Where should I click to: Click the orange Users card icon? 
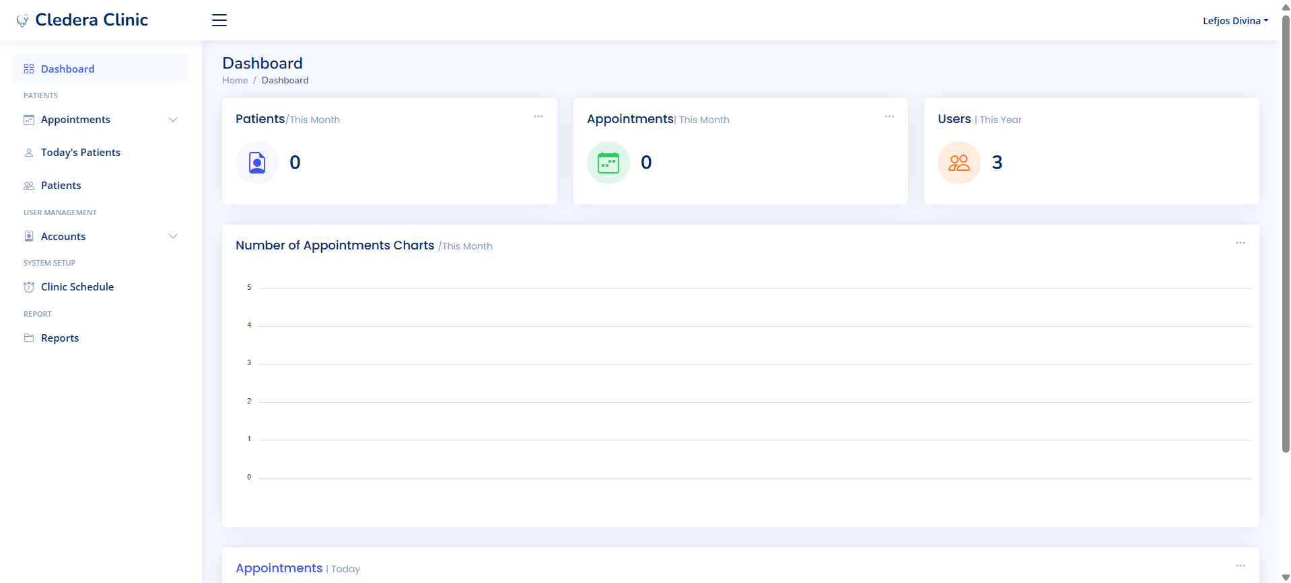point(958,163)
